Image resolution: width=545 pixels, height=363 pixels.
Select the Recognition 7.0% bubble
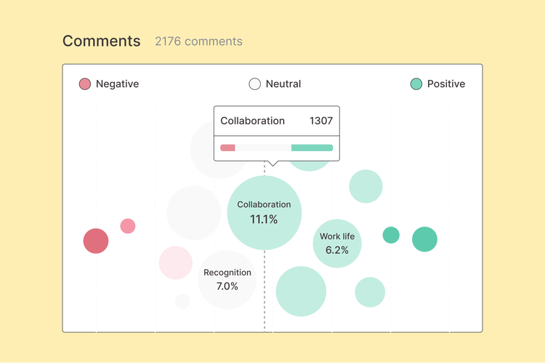[x=227, y=280]
